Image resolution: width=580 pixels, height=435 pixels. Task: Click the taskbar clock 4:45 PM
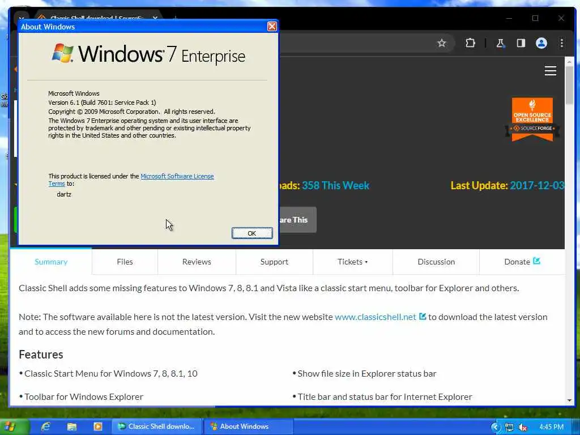(x=551, y=427)
